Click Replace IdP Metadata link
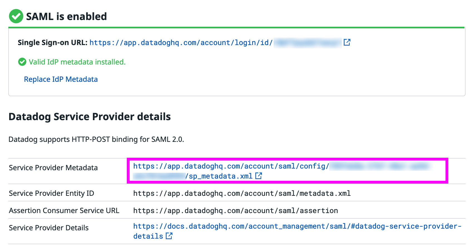This screenshot has width=475, height=252. pos(61,79)
